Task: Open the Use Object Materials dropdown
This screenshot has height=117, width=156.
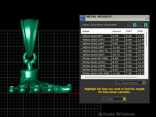Action: [130, 83]
